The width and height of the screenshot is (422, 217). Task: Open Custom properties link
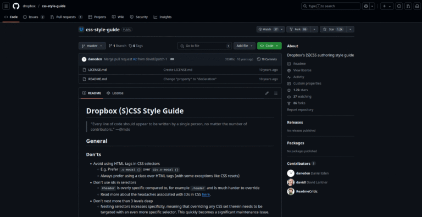(x=307, y=84)
